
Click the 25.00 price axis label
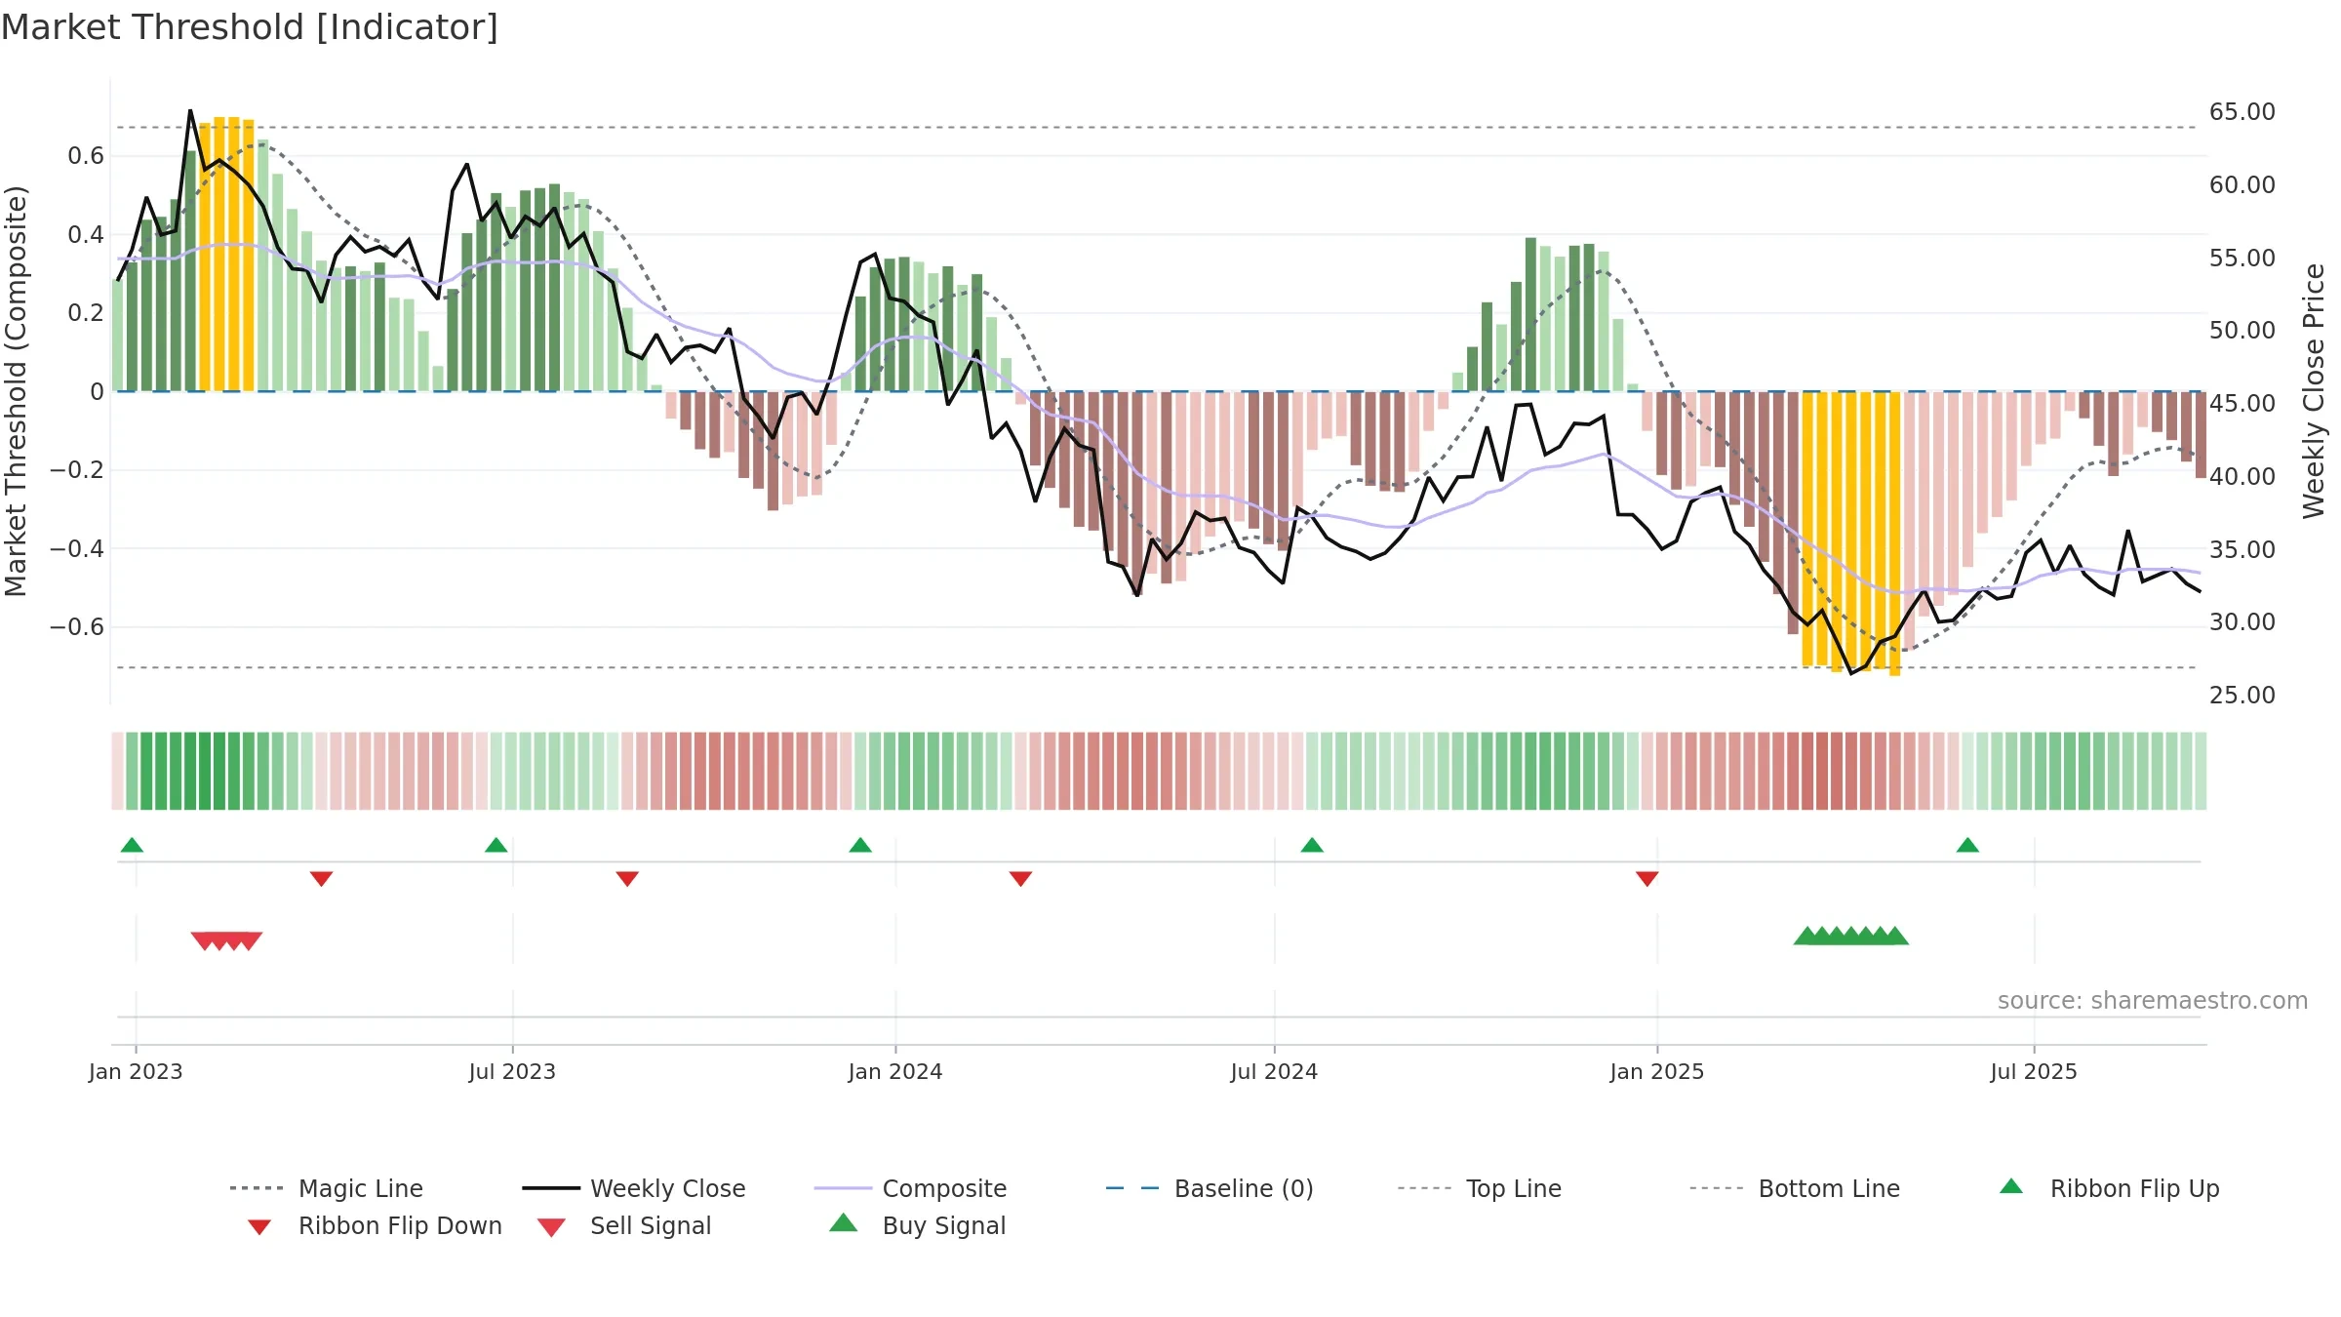tap(2242, 695)
